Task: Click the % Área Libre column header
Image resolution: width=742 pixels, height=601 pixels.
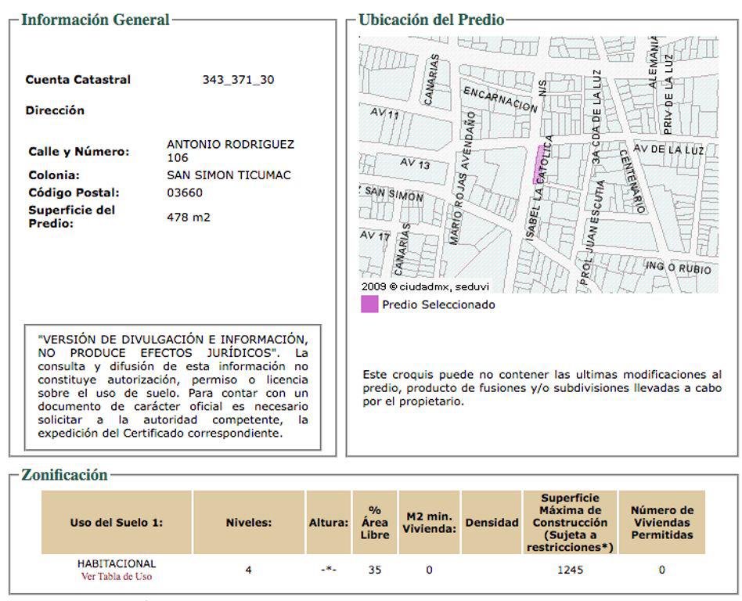Action: [x=375, y=523]
